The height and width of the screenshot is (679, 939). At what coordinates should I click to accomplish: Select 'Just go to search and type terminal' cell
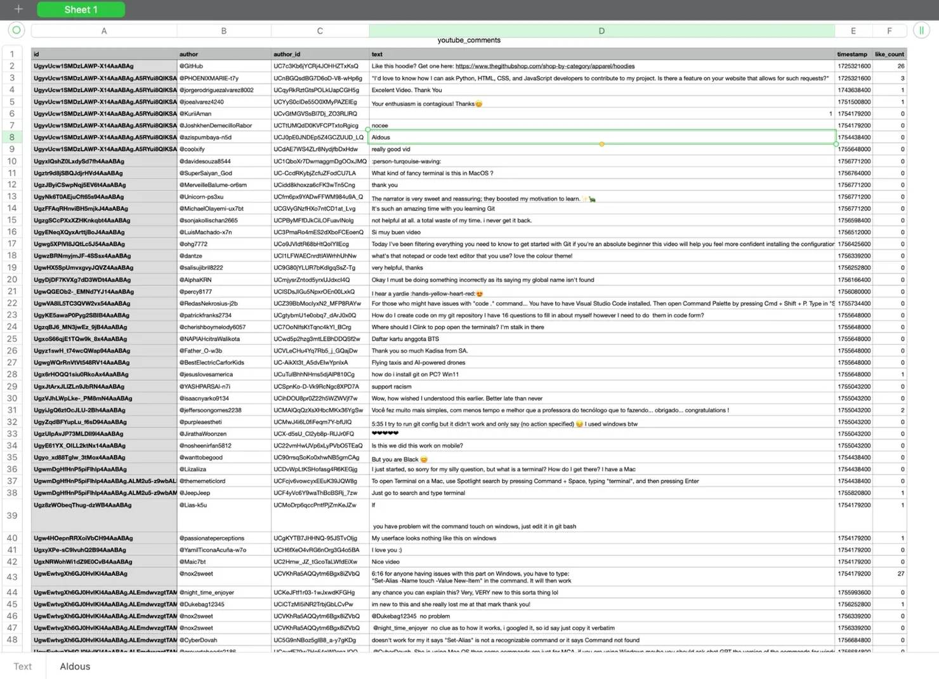pyautogui.click(x=601, y=493)
